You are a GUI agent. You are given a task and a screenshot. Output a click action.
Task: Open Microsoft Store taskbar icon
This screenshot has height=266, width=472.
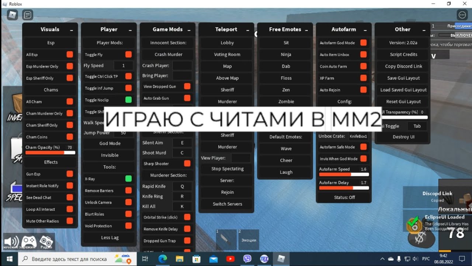pyautogui.click(x=197, y=259)
